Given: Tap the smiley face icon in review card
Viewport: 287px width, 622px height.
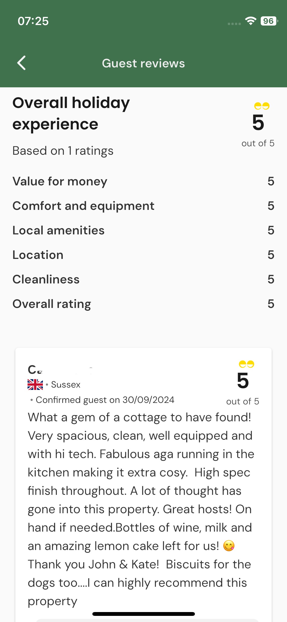Looking at the screenshot, I should click(246, 364).
